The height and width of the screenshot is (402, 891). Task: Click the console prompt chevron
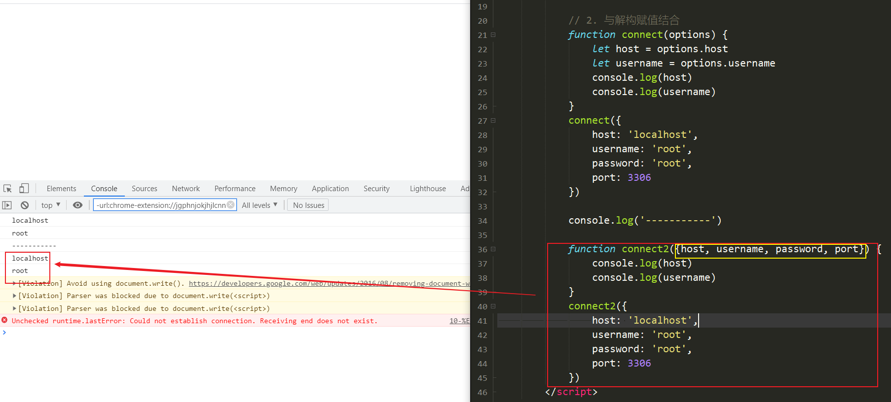[x=4, y=333]
